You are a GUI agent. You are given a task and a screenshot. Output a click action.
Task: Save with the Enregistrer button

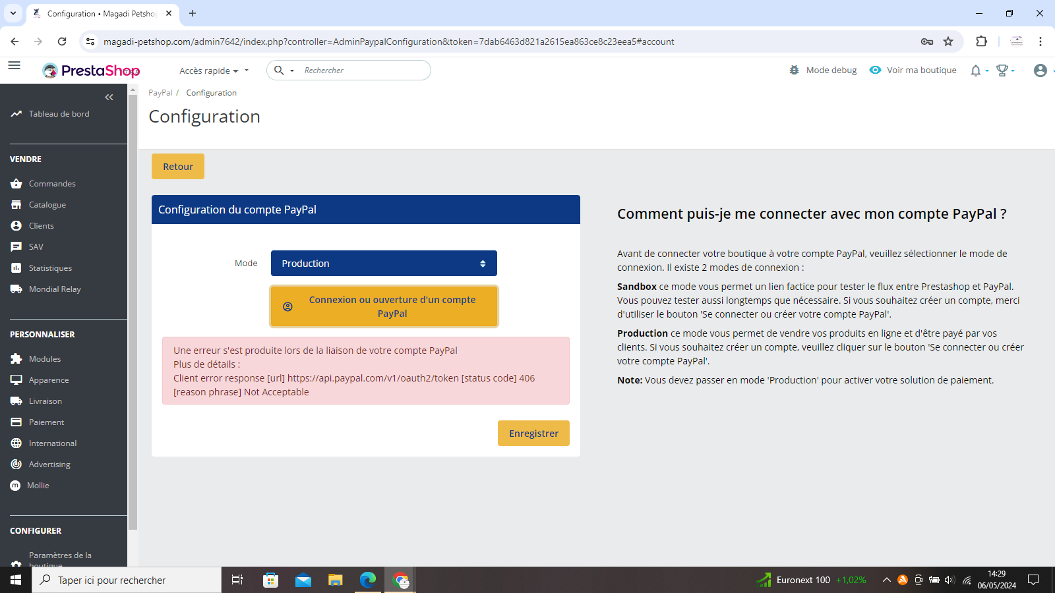click(533, 434)
